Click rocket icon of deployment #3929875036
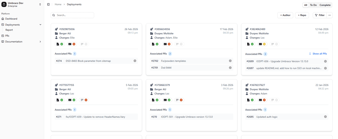This screenshot has width=338, height=139. [x=56, y=29]
